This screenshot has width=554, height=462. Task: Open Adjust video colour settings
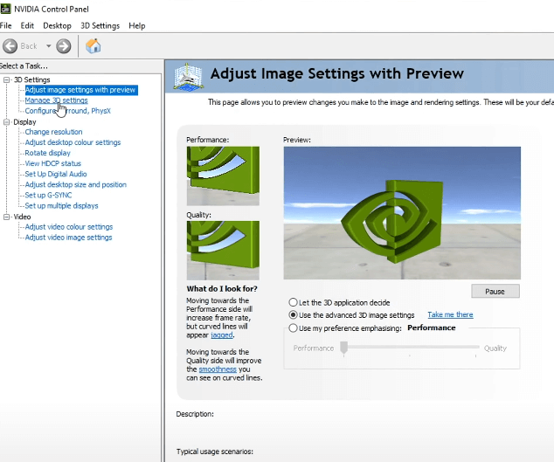[69, 227]
